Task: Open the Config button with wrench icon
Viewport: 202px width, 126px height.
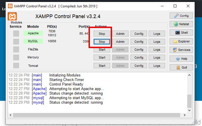Action: click(181, 16)
